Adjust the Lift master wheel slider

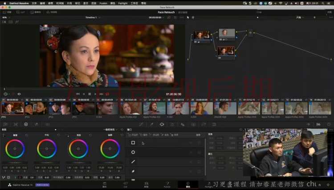pos(15,163)
